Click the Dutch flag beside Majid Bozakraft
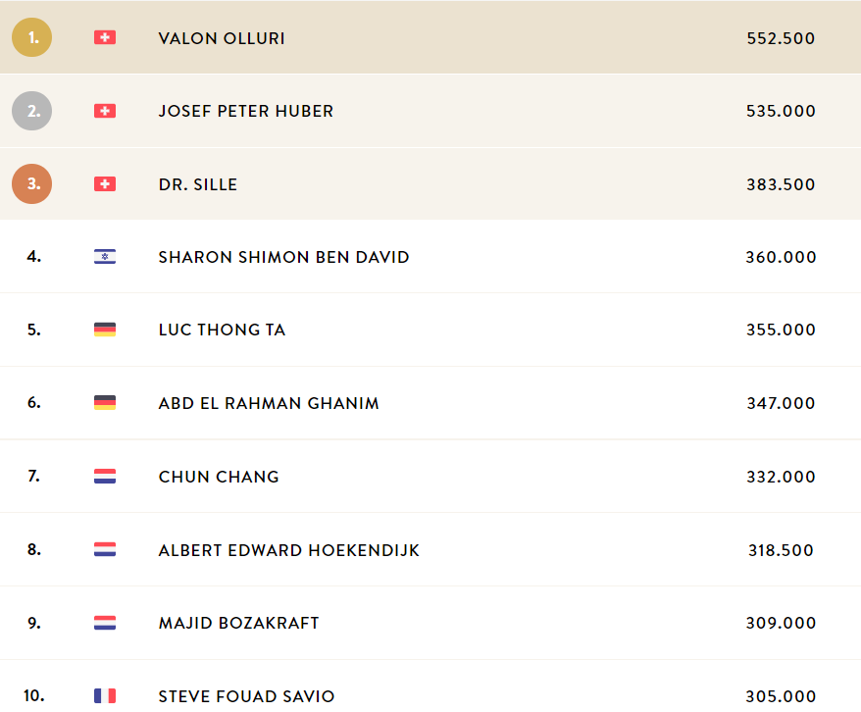The image size is (861, 712). click(105, 623)
